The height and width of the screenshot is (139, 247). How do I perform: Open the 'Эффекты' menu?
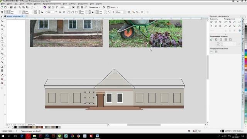pos(37,3)
